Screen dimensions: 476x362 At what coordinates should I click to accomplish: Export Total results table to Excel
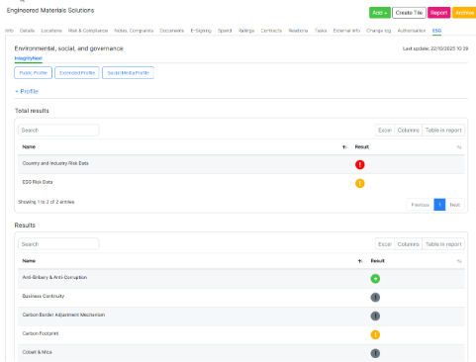(x=385, y=131)
